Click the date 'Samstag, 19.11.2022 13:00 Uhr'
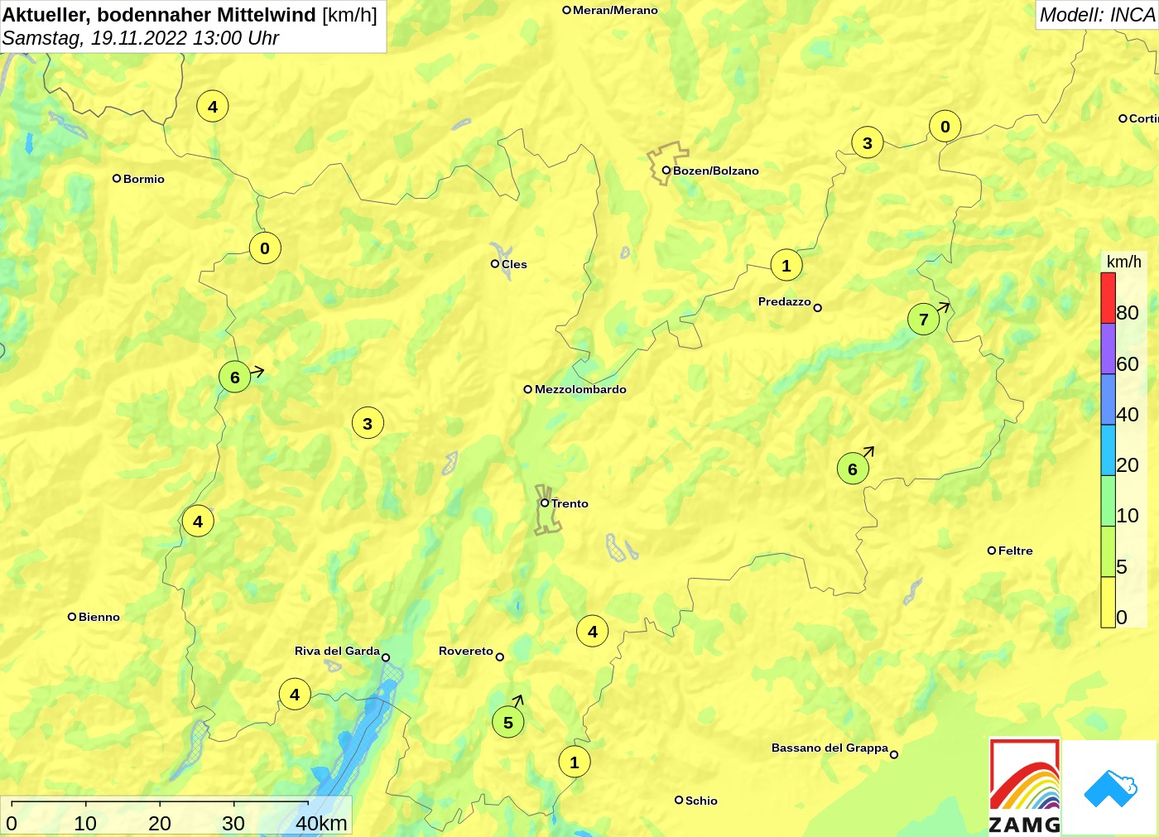The height and width of the screenshot is (837, 1159). click(x=141, y=38)
